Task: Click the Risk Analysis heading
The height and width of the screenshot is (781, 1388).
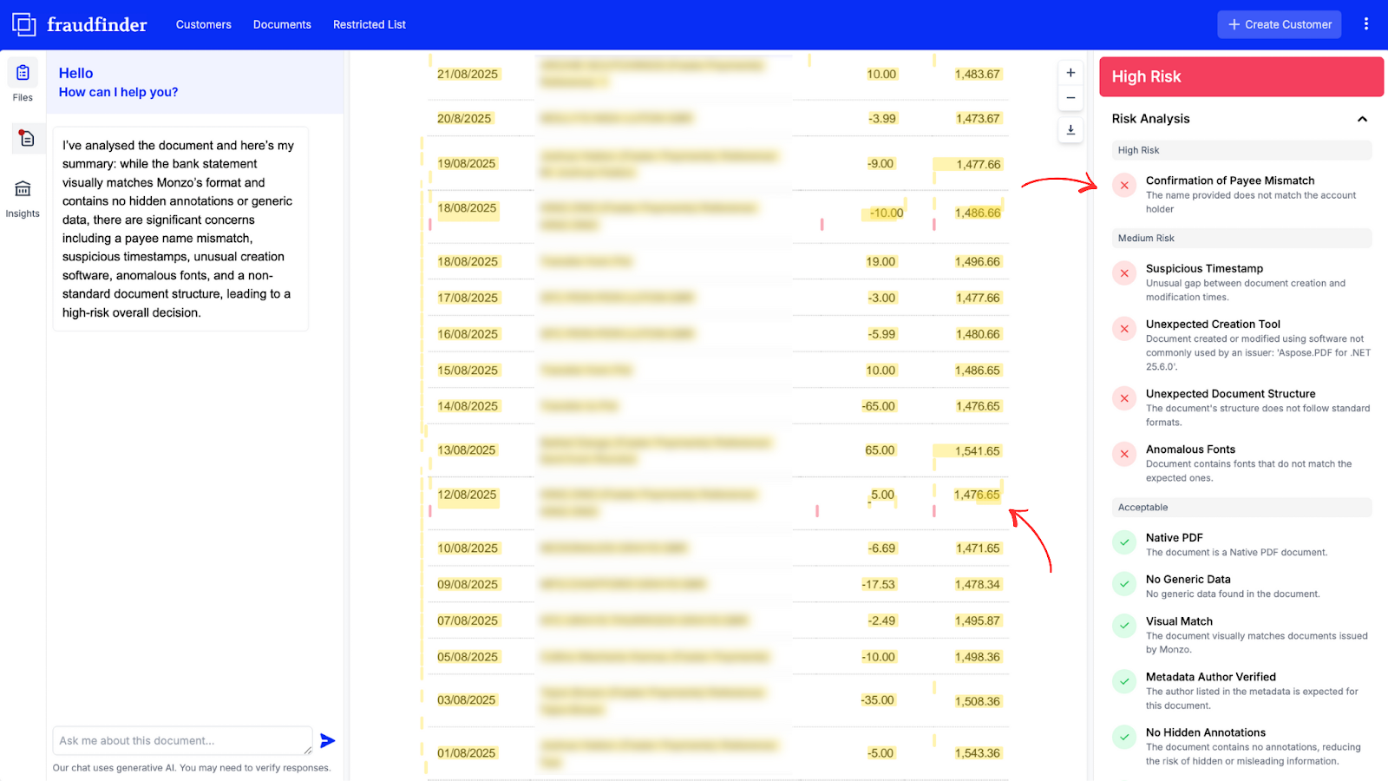Action: [x=1150, y=119]
